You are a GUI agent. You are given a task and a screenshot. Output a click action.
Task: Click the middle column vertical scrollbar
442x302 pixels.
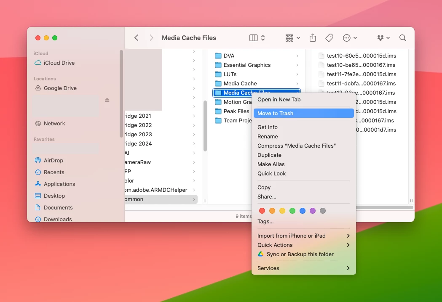pyautogui.click(x=205, y=126)
